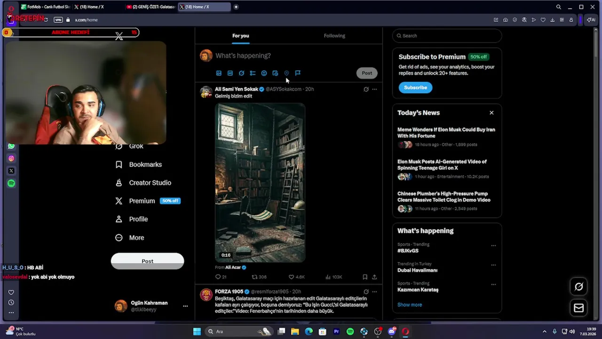Image resolution: width=602 pixels, height=339 pixels.
Task: Click the flag icon in composer toolbar
Action: [x=298, y=73]
